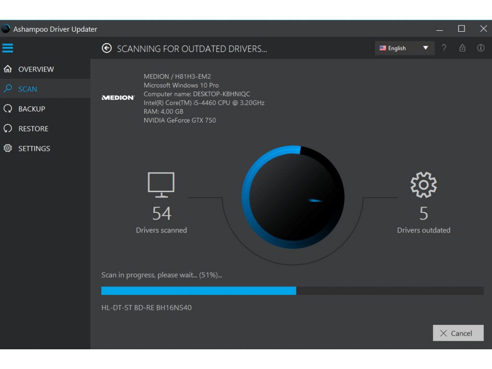Screen dimensions: 492x369
Task: Click the padlock license icon
Action: [x=462, y=48]
